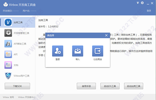Choose the 导入 inbox icon in dialog
Image resolution: width=156 pixels, height=100 pixels.
tap(77, 51)
